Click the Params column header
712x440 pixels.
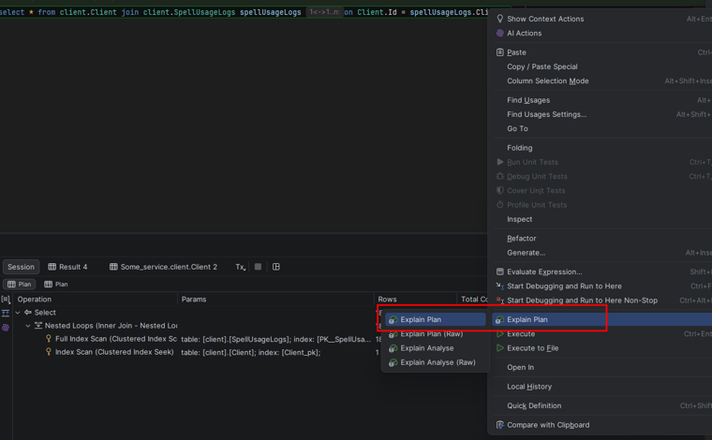[x=194, y=300]
